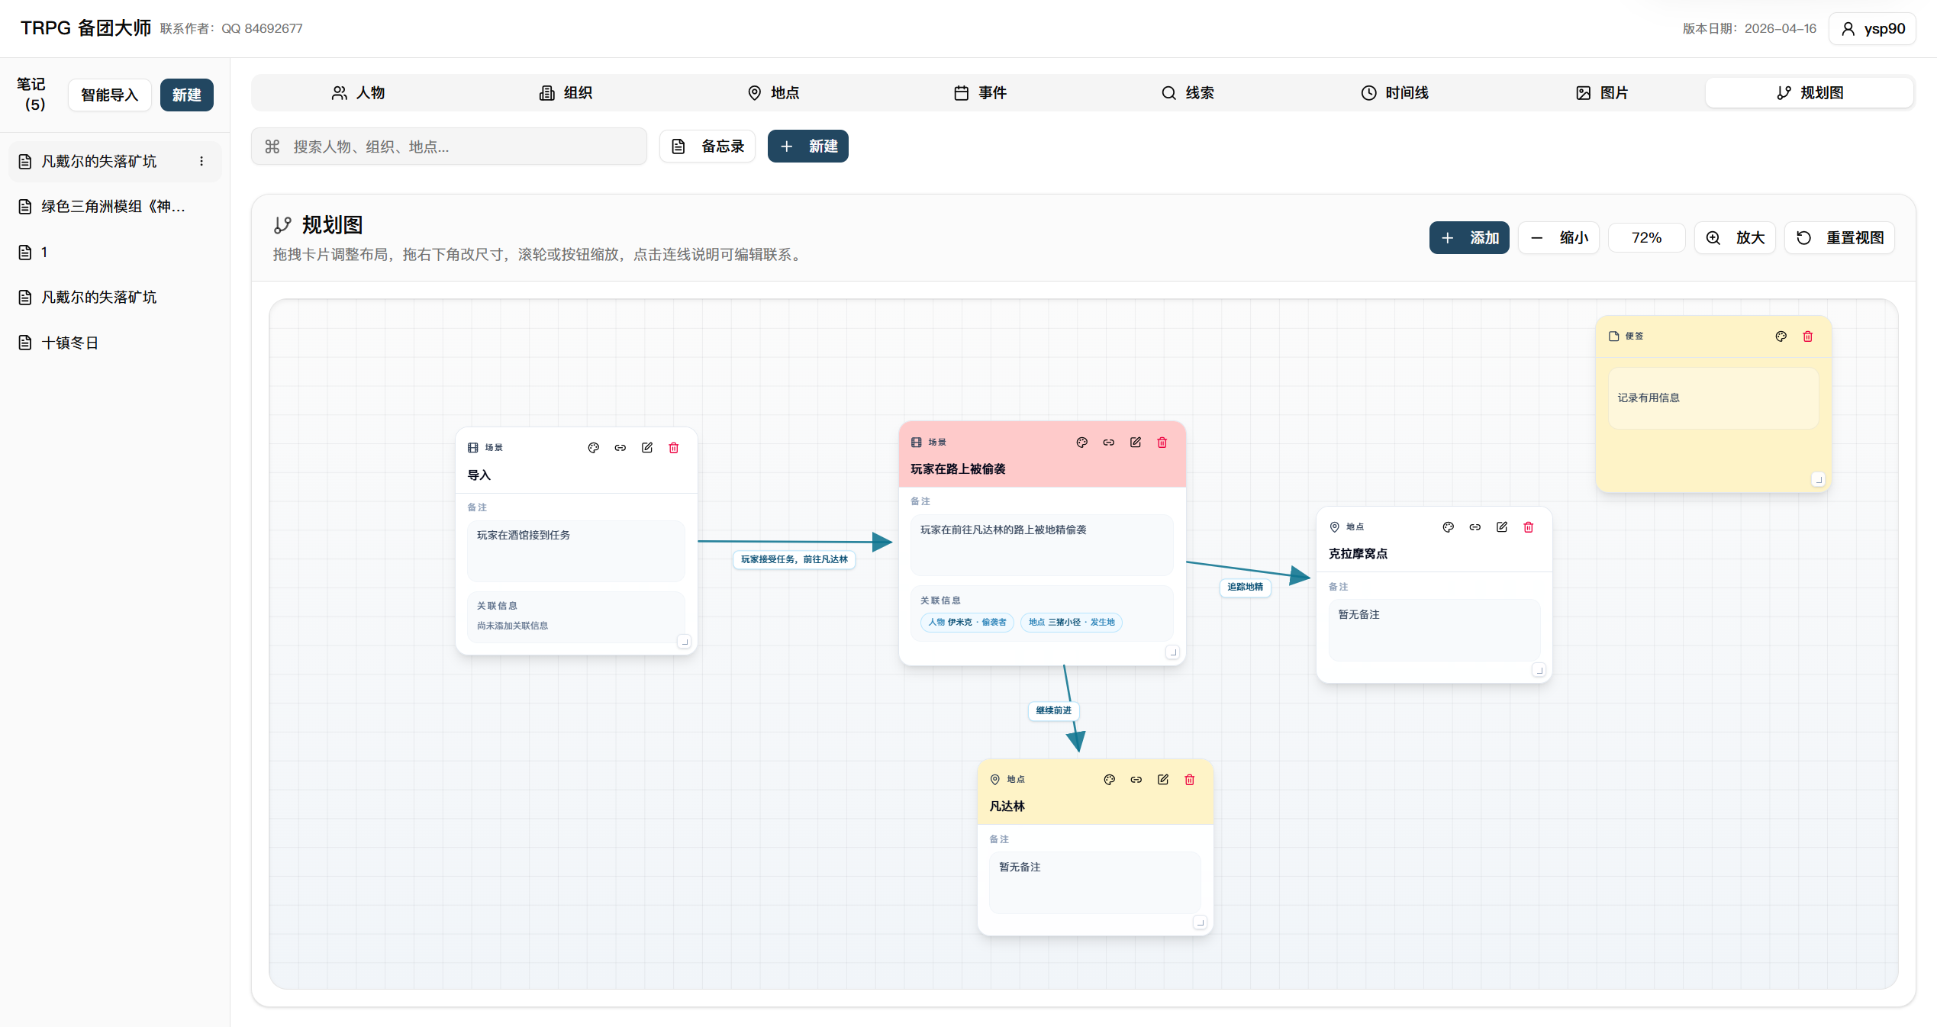Open note 绿色三角洲模组
This screenshot has width=1937, height=1027.
click(x=114, y=207)
